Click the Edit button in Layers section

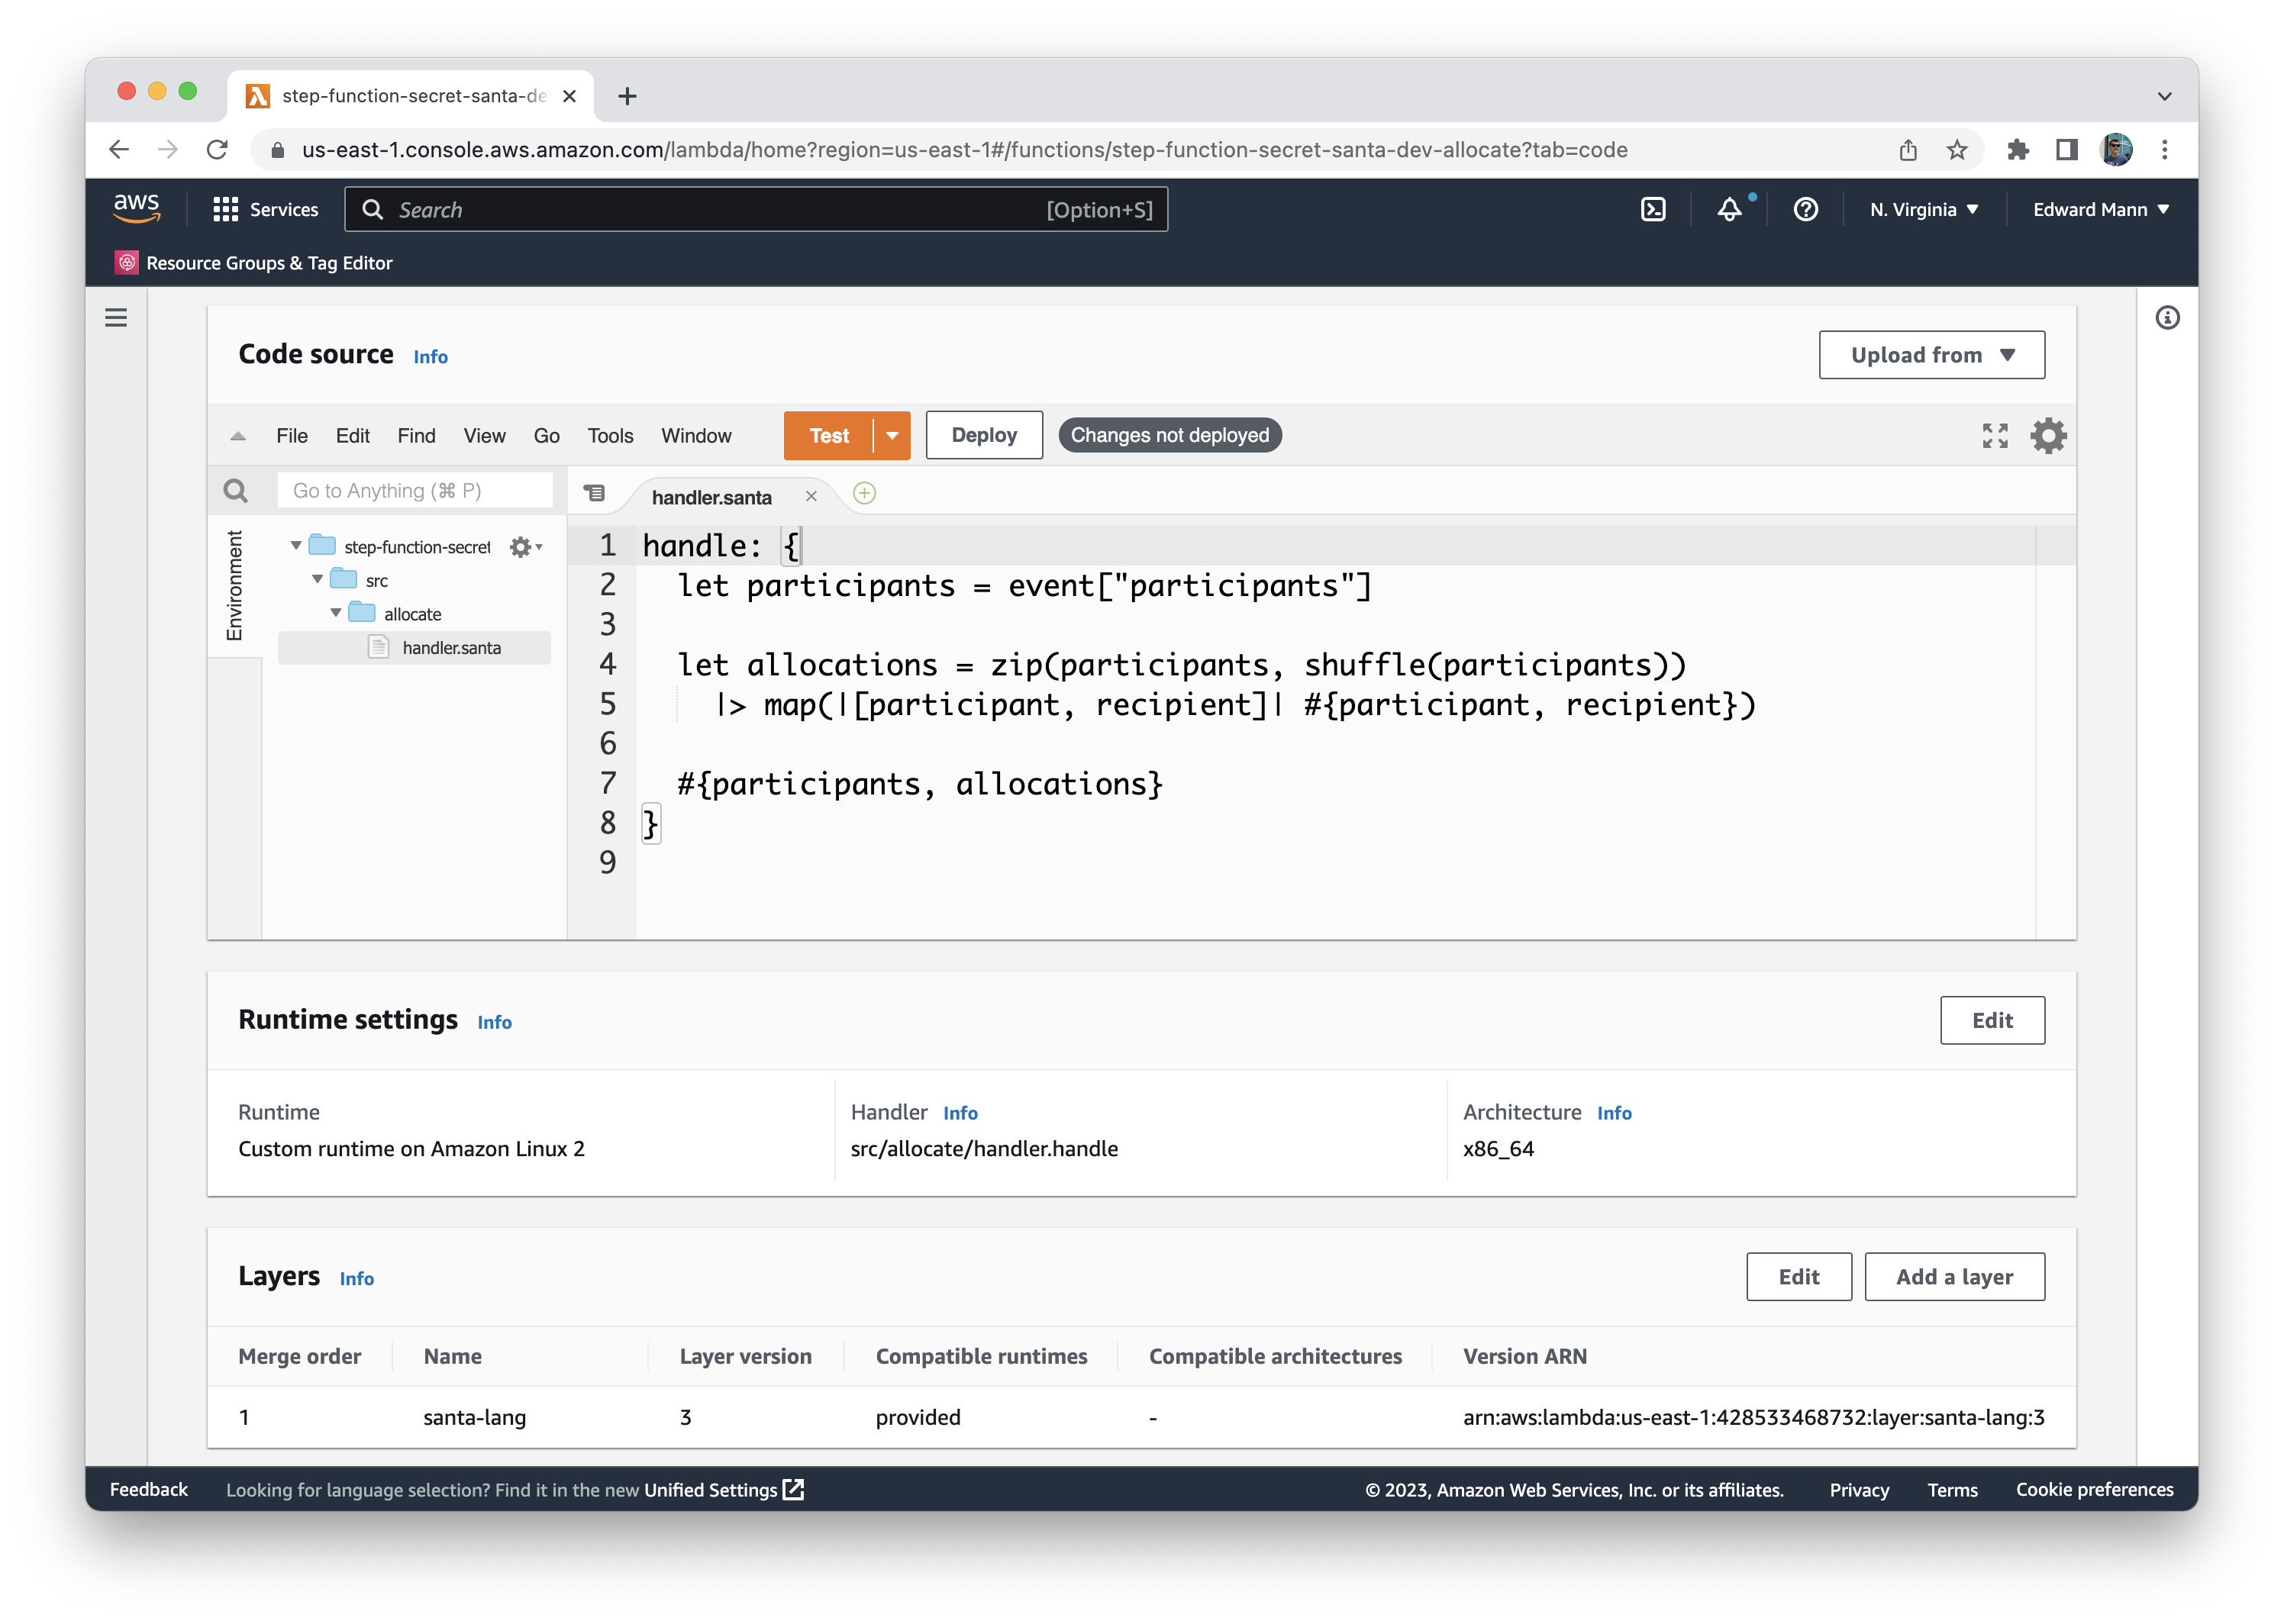1795,1276
